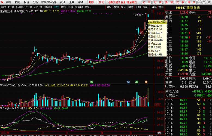Screen dimensions: 212x136
Task: Open the 帮助 menu
Action: click(x=81, y=2)
